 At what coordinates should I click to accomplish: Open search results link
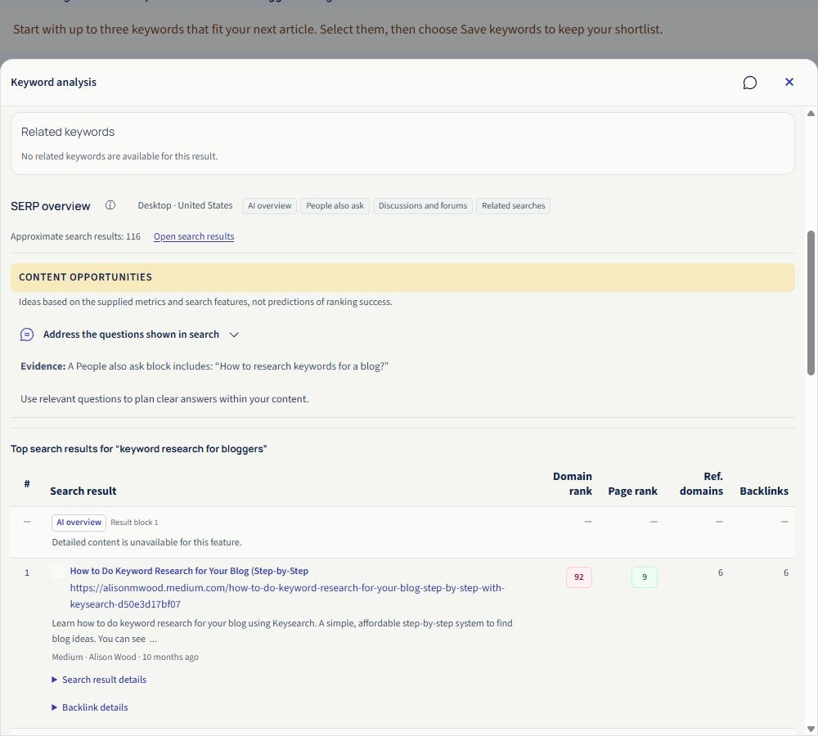194,236
